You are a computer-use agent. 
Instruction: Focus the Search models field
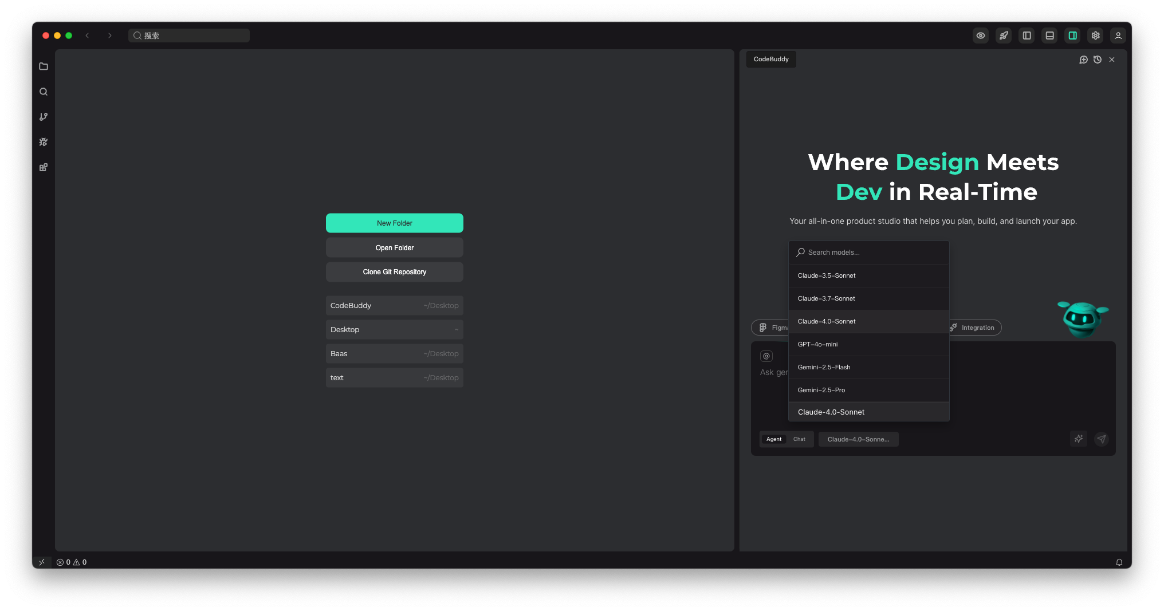pyautogui.click(x=869, y=253)
